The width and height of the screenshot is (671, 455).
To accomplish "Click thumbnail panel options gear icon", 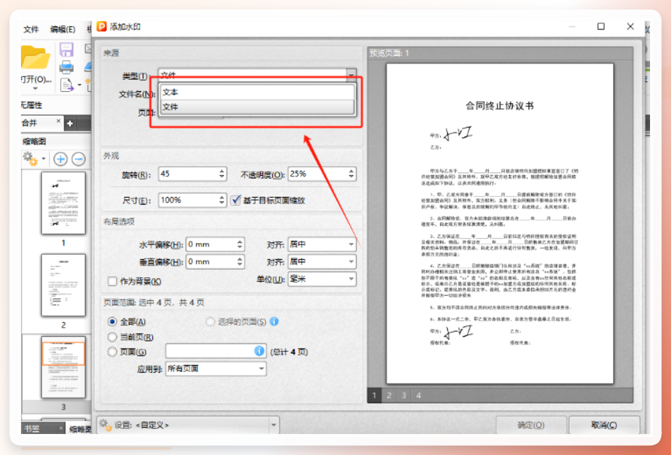I will tap(30, 159).
